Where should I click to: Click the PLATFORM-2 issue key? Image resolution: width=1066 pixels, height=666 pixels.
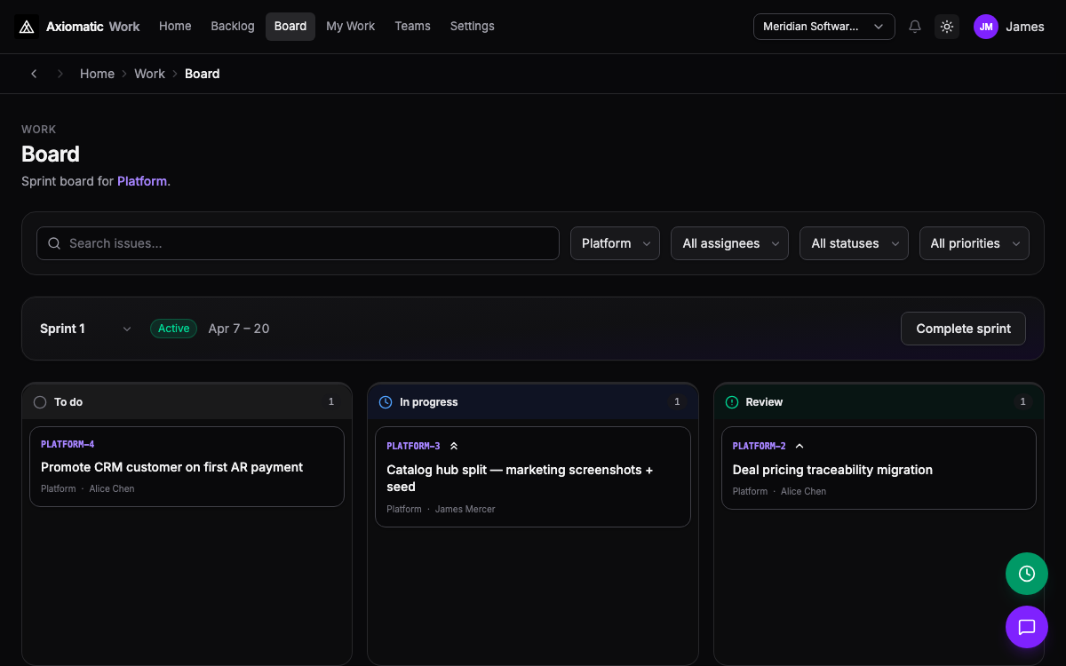(x=759, y=446)
